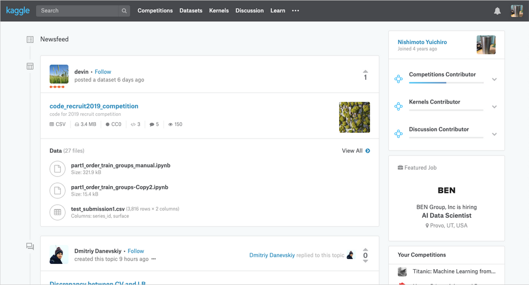Follow Dmitriy Danevskiy

click(x=135, y=251)
